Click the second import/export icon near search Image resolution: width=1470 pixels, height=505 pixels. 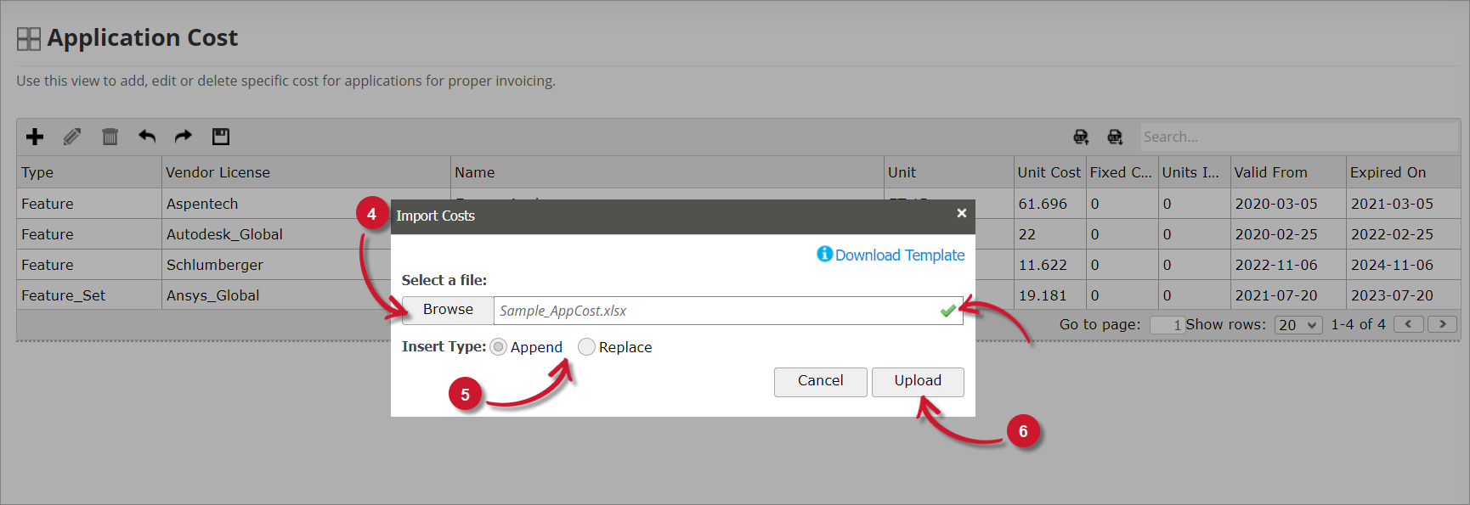[1115, 137]
